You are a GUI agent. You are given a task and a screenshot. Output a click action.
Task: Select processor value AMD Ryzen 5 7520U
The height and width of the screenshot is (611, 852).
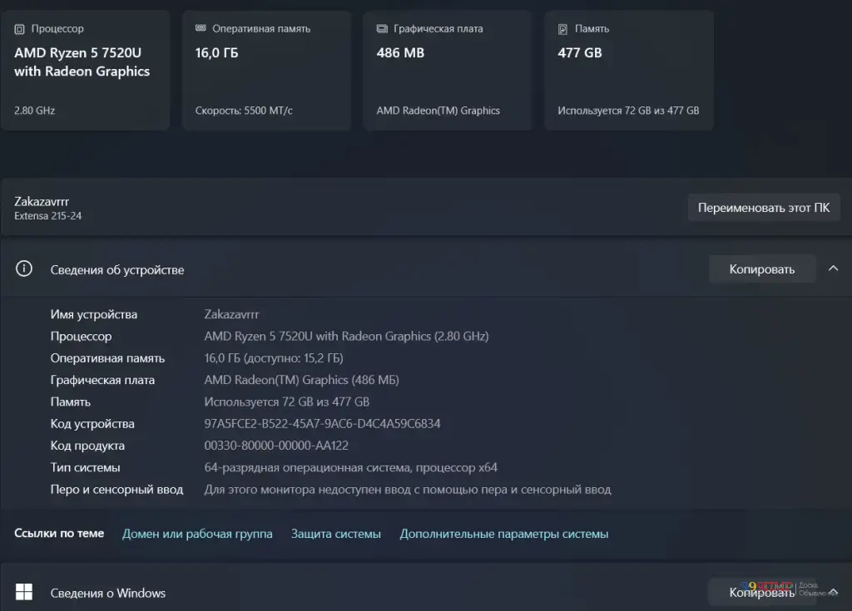pyautogui.click(x=346, y=336)
